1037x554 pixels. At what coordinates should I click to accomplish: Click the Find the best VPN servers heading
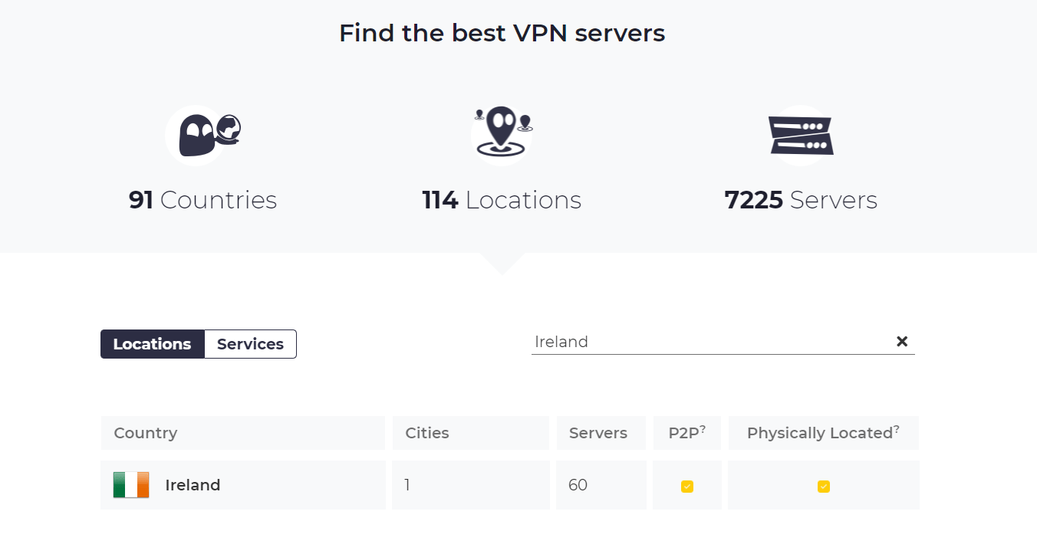click(x=502, y=33)
